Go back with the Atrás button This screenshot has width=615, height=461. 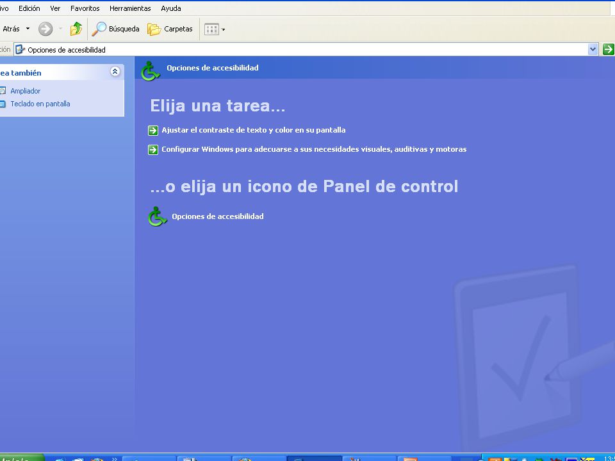(11, 29)
